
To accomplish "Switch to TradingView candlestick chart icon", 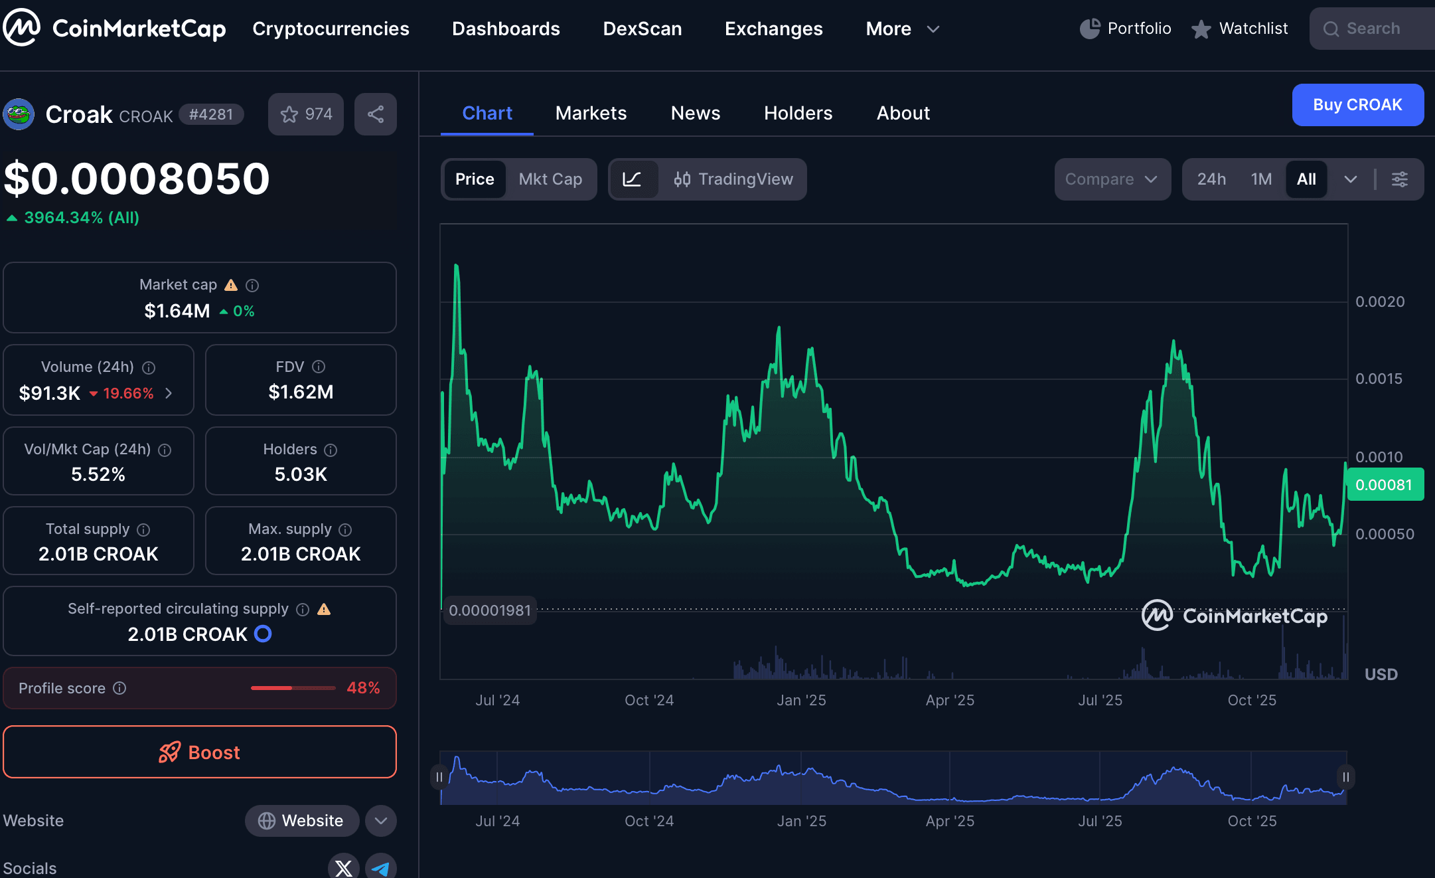I will pyautogui.click(x=684, y=179).
